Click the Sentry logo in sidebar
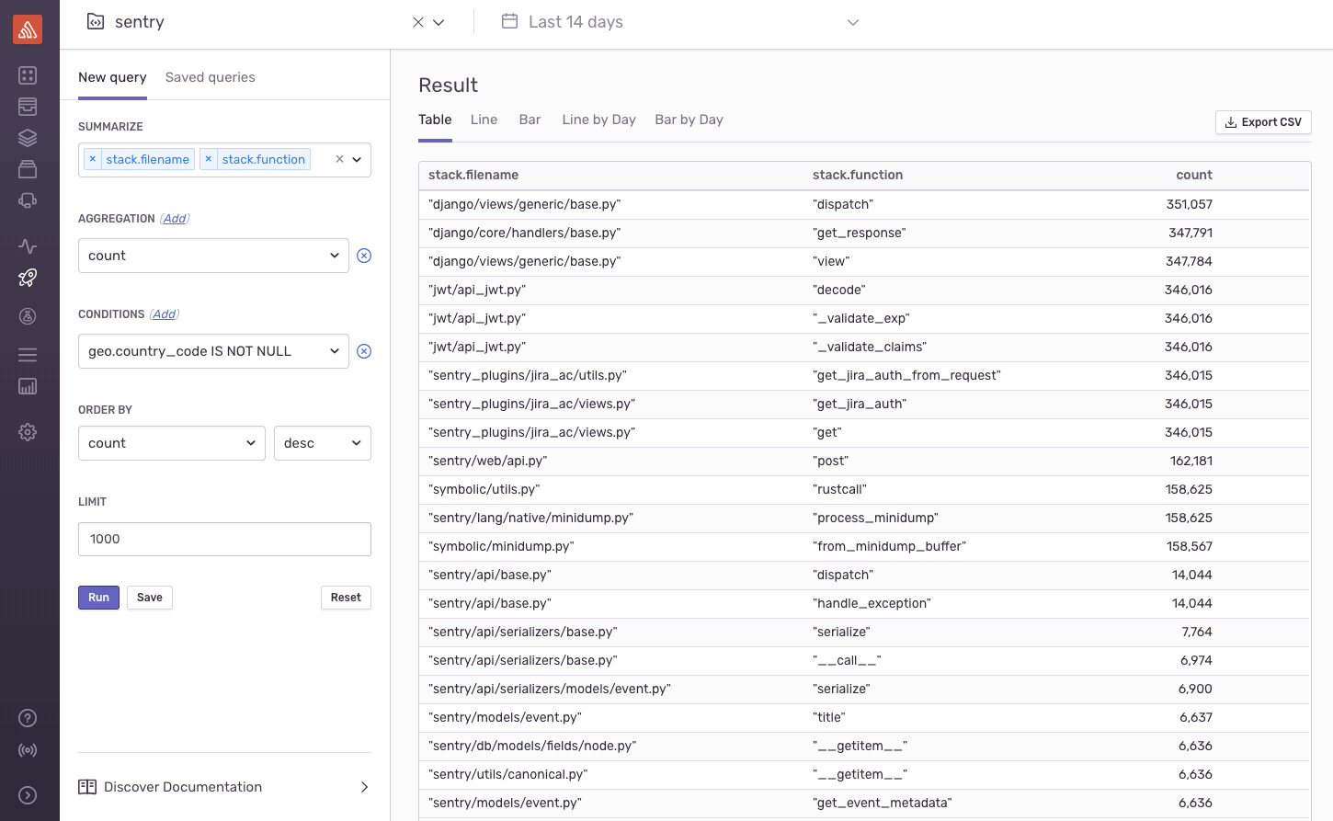The height and width of the screenshot is (821, 1333). tap(28, 29)
